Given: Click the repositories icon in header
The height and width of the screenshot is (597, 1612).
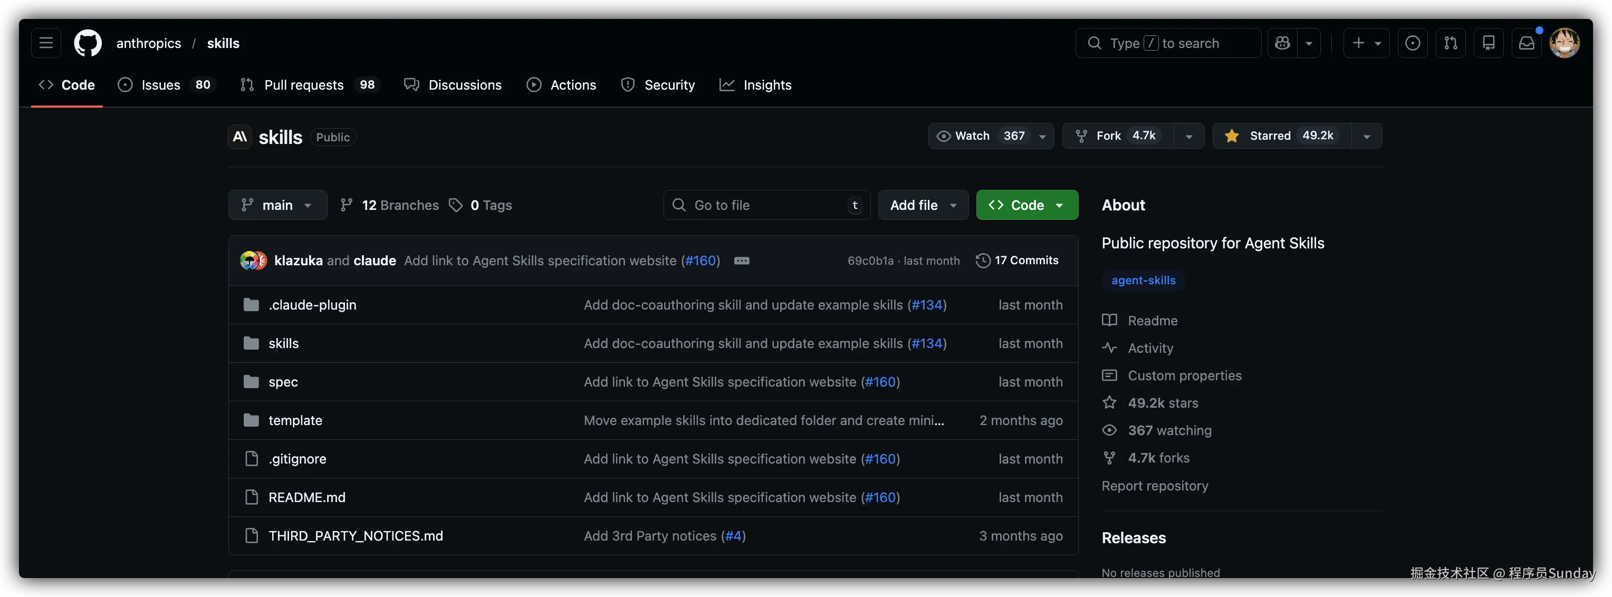Looking at the screenshot, I should (1489, 43).
